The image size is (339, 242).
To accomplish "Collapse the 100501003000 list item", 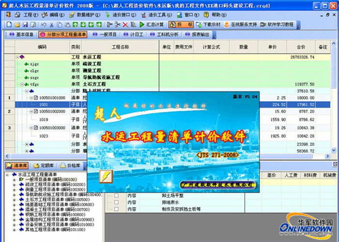I will tap(31, 128).
